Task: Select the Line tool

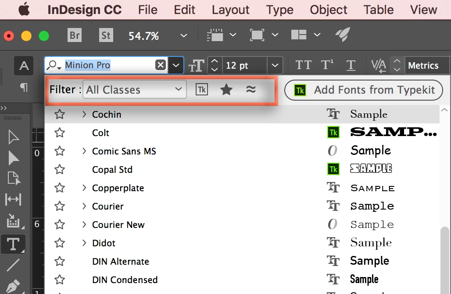Action: (x=13, y=265)
